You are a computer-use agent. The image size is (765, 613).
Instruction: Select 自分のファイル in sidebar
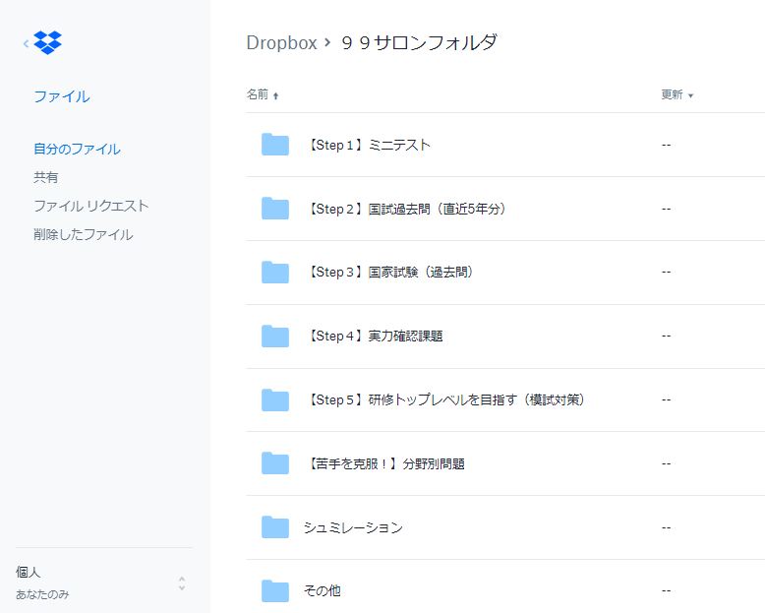[x=77, y=149]
